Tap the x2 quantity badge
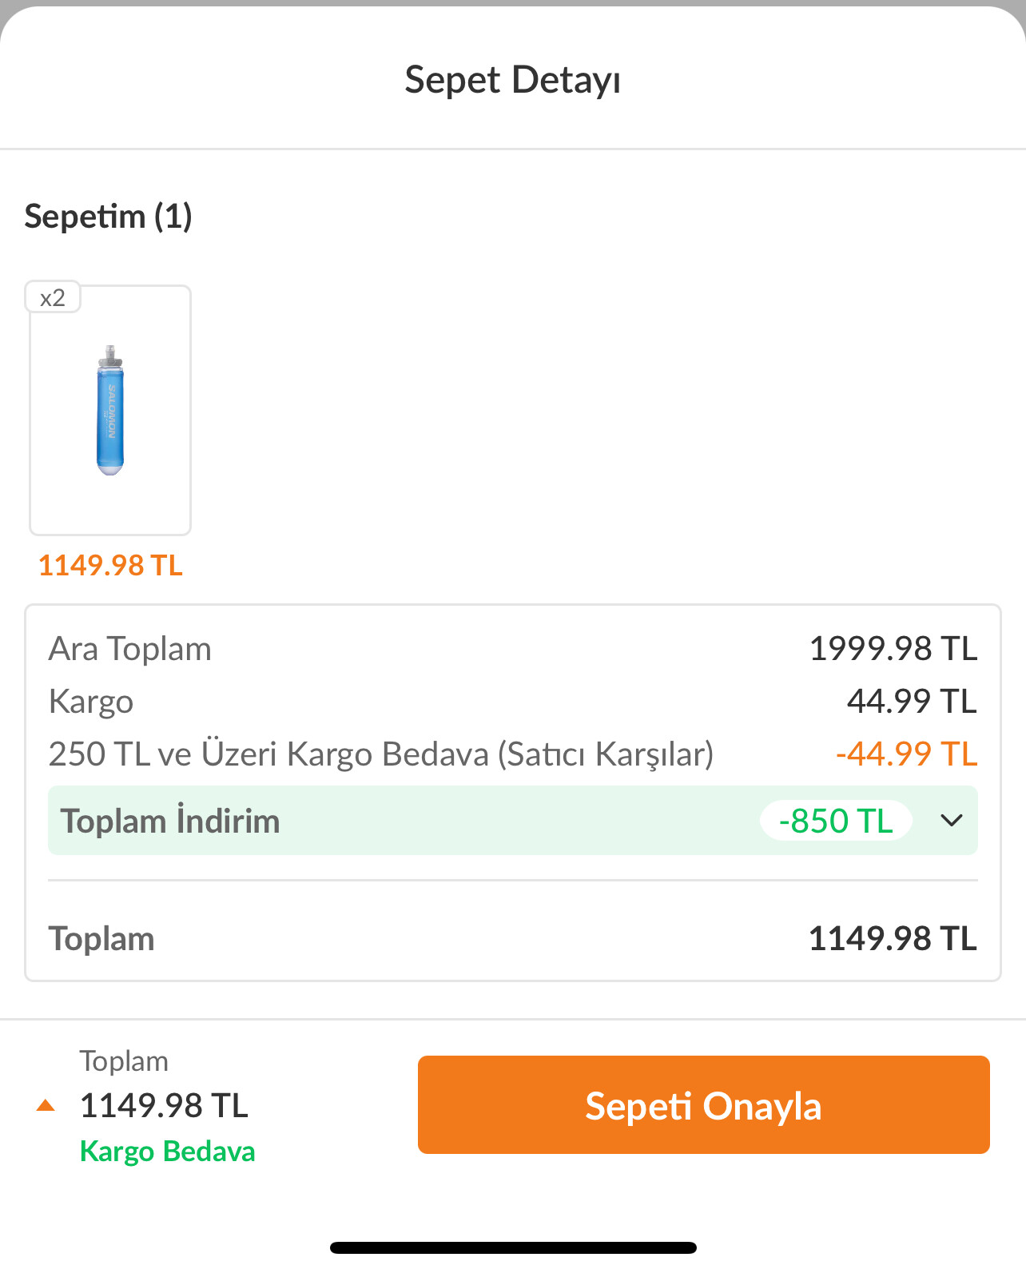This screenshot has width=1026, height=1273. coord(53,298)
